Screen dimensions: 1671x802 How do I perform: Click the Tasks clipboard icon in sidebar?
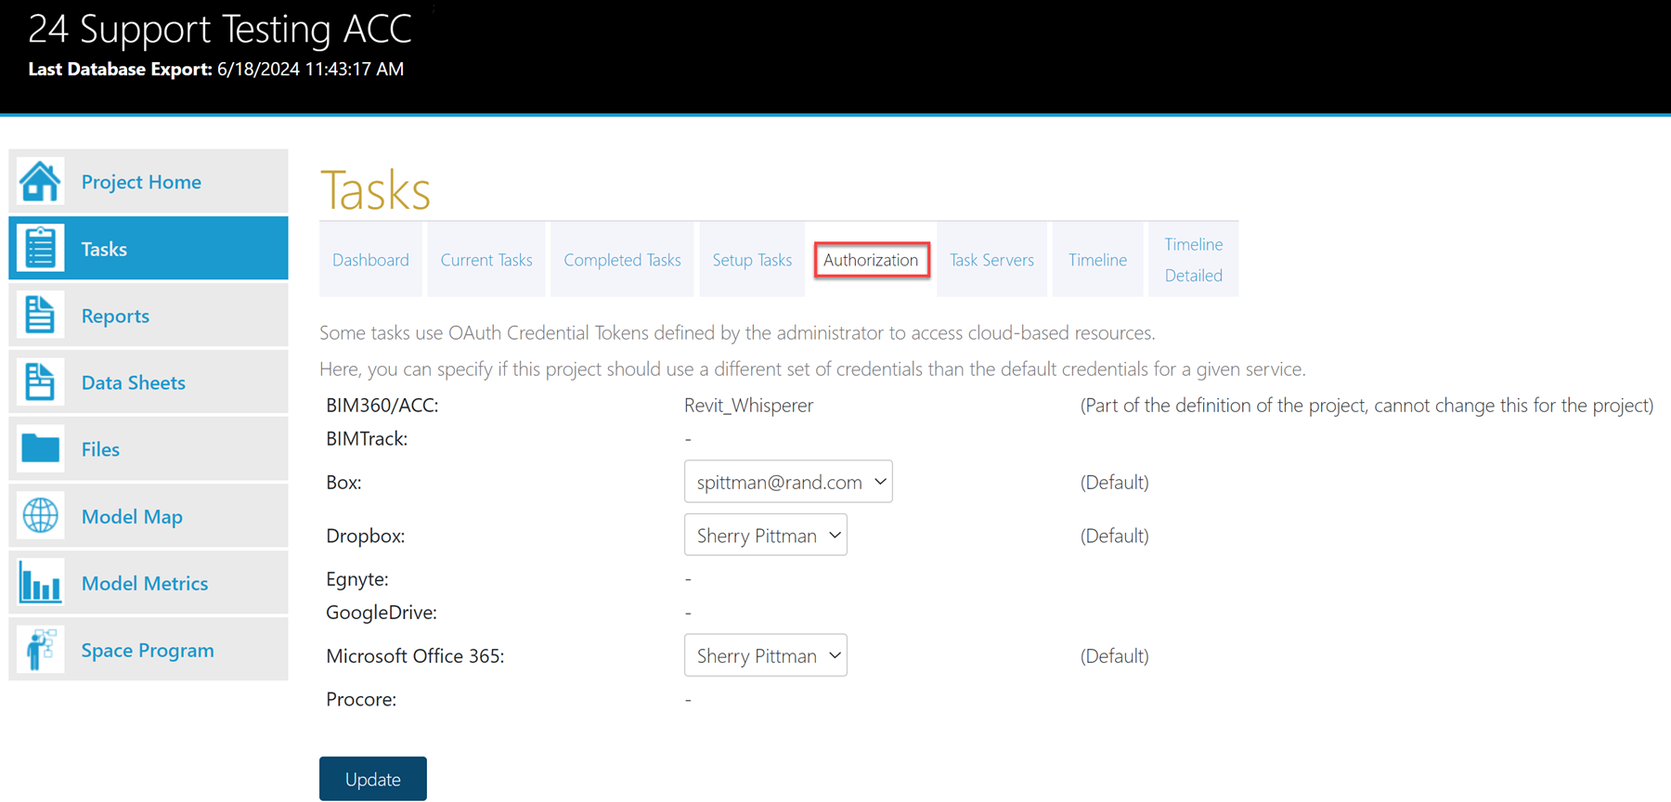pos(40,249)
